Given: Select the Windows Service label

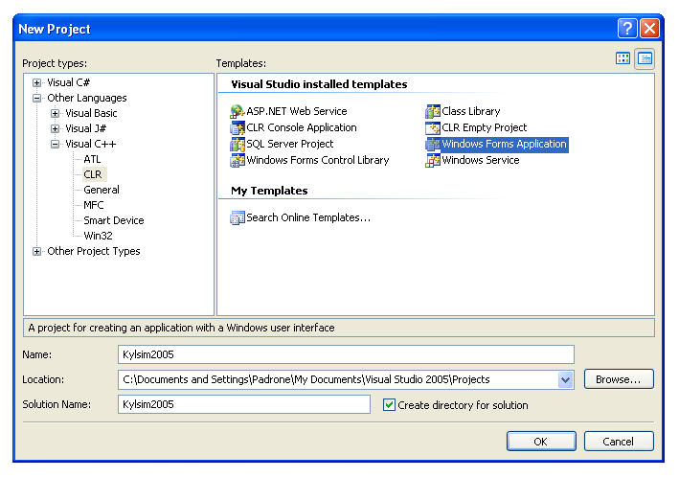Looking at the screenshot, I should coord(480,161).
